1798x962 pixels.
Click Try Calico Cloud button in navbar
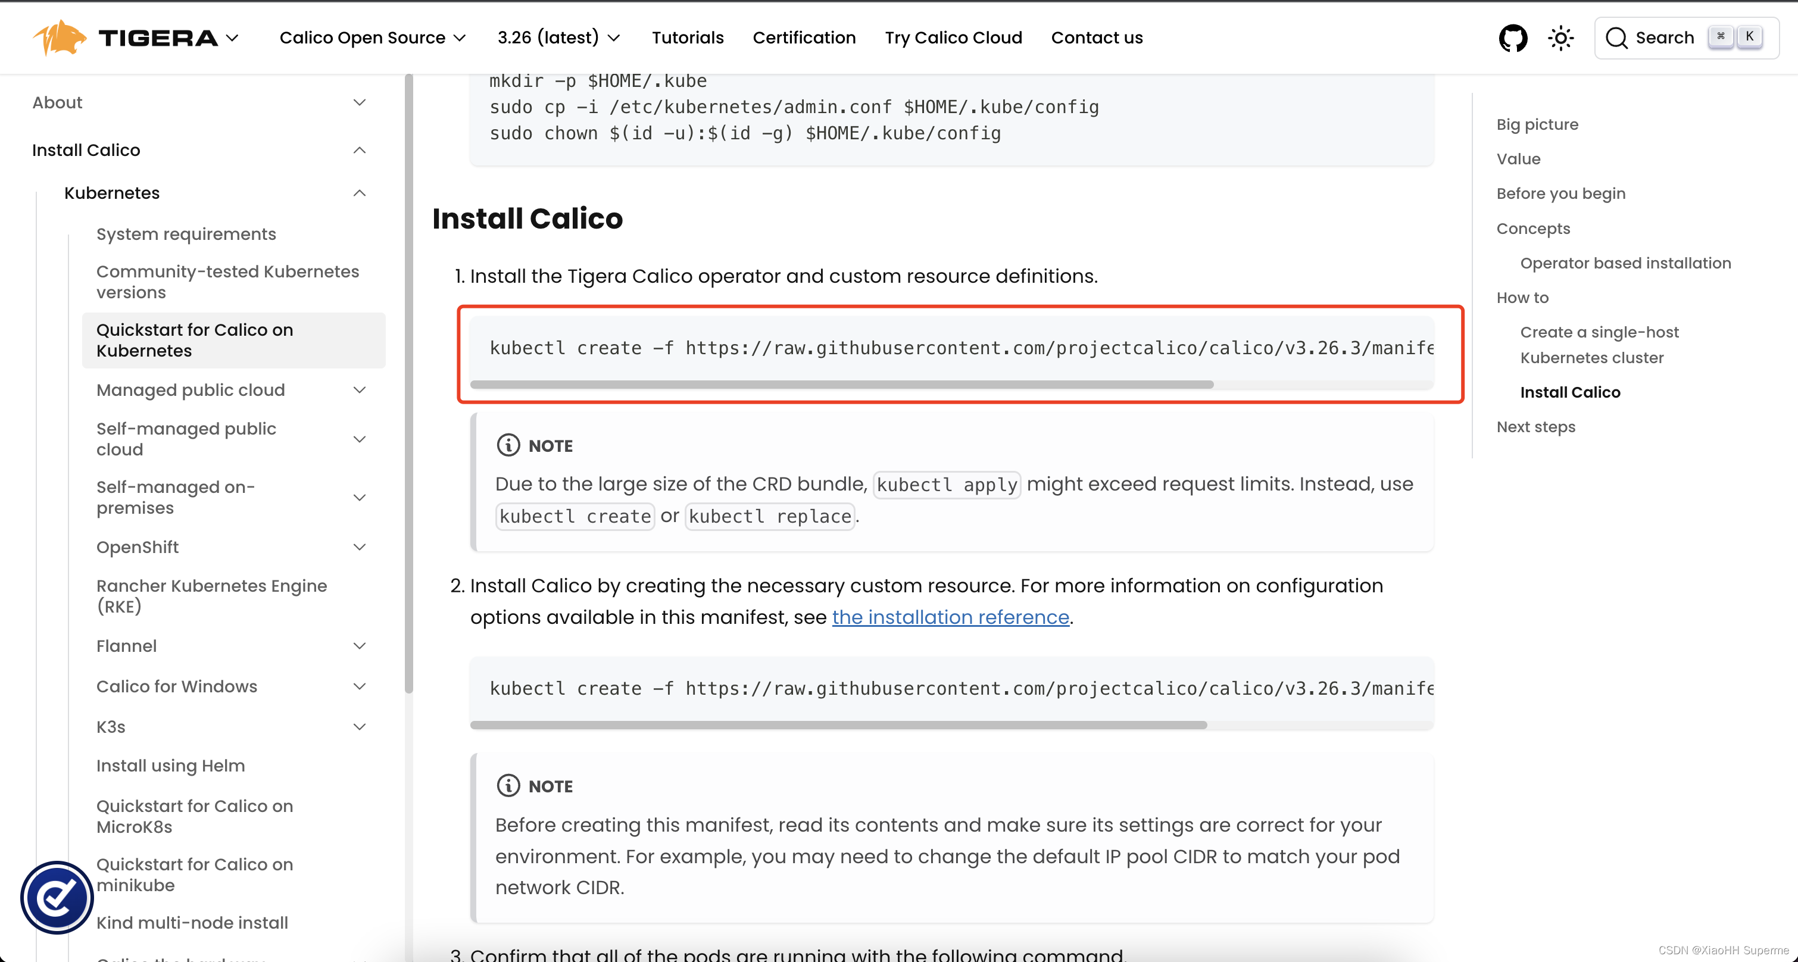[953, 37]
